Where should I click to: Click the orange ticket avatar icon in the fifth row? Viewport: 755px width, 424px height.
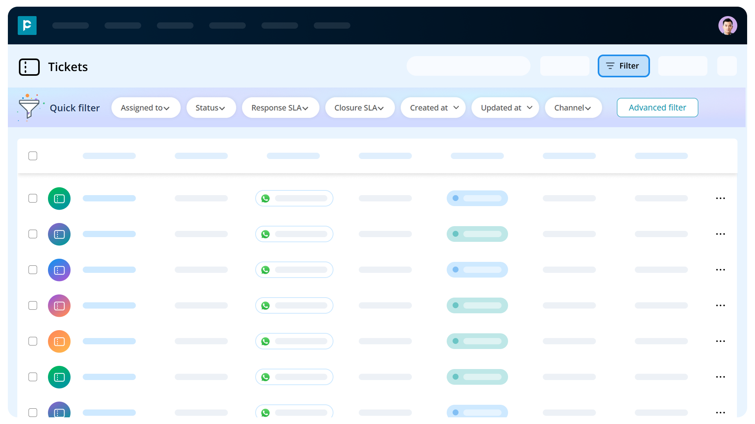[x=59, y=341]
